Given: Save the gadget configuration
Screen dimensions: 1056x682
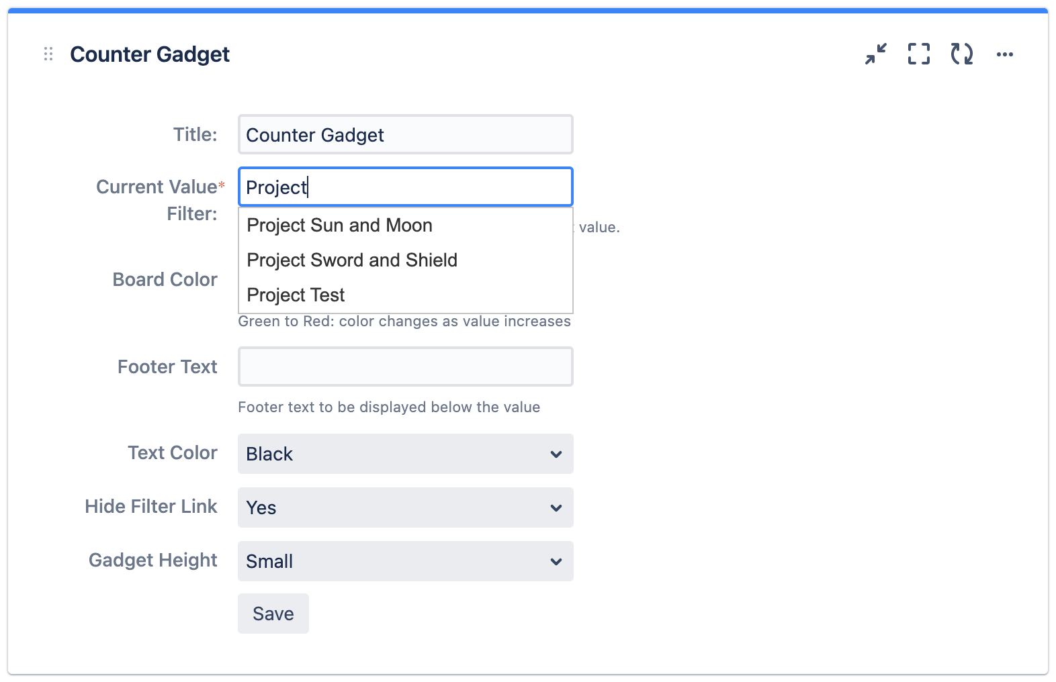Looking at the screenshot, I should (x=273, y=614).
